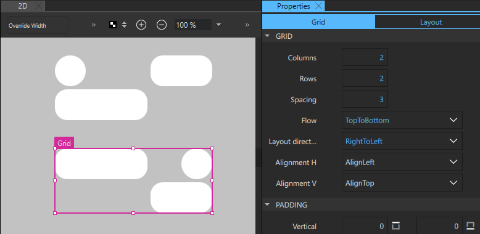The image size is (480, 234).
Task: Click the checkerboard background icon
Action: coord(113,25)
